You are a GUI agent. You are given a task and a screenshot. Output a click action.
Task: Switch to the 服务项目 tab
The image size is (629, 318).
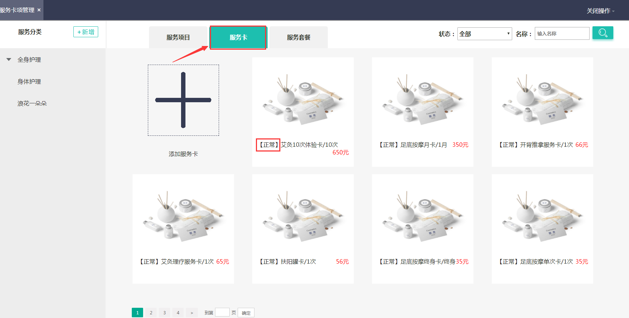178,37
